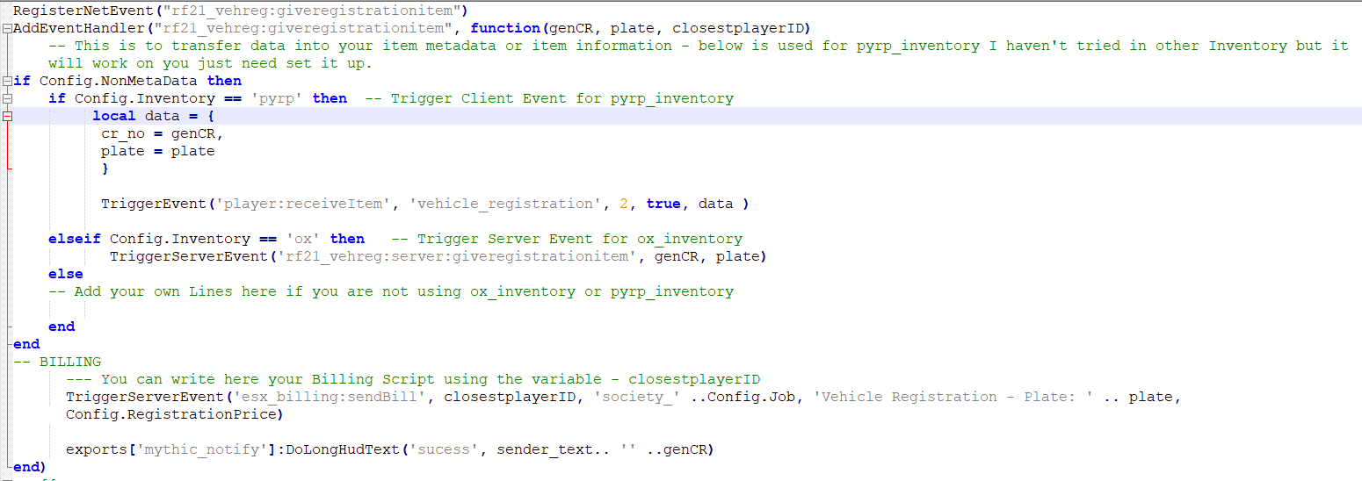Click the 'exports' identifier
Viewport: 1362px width, 481px height.
97,449
